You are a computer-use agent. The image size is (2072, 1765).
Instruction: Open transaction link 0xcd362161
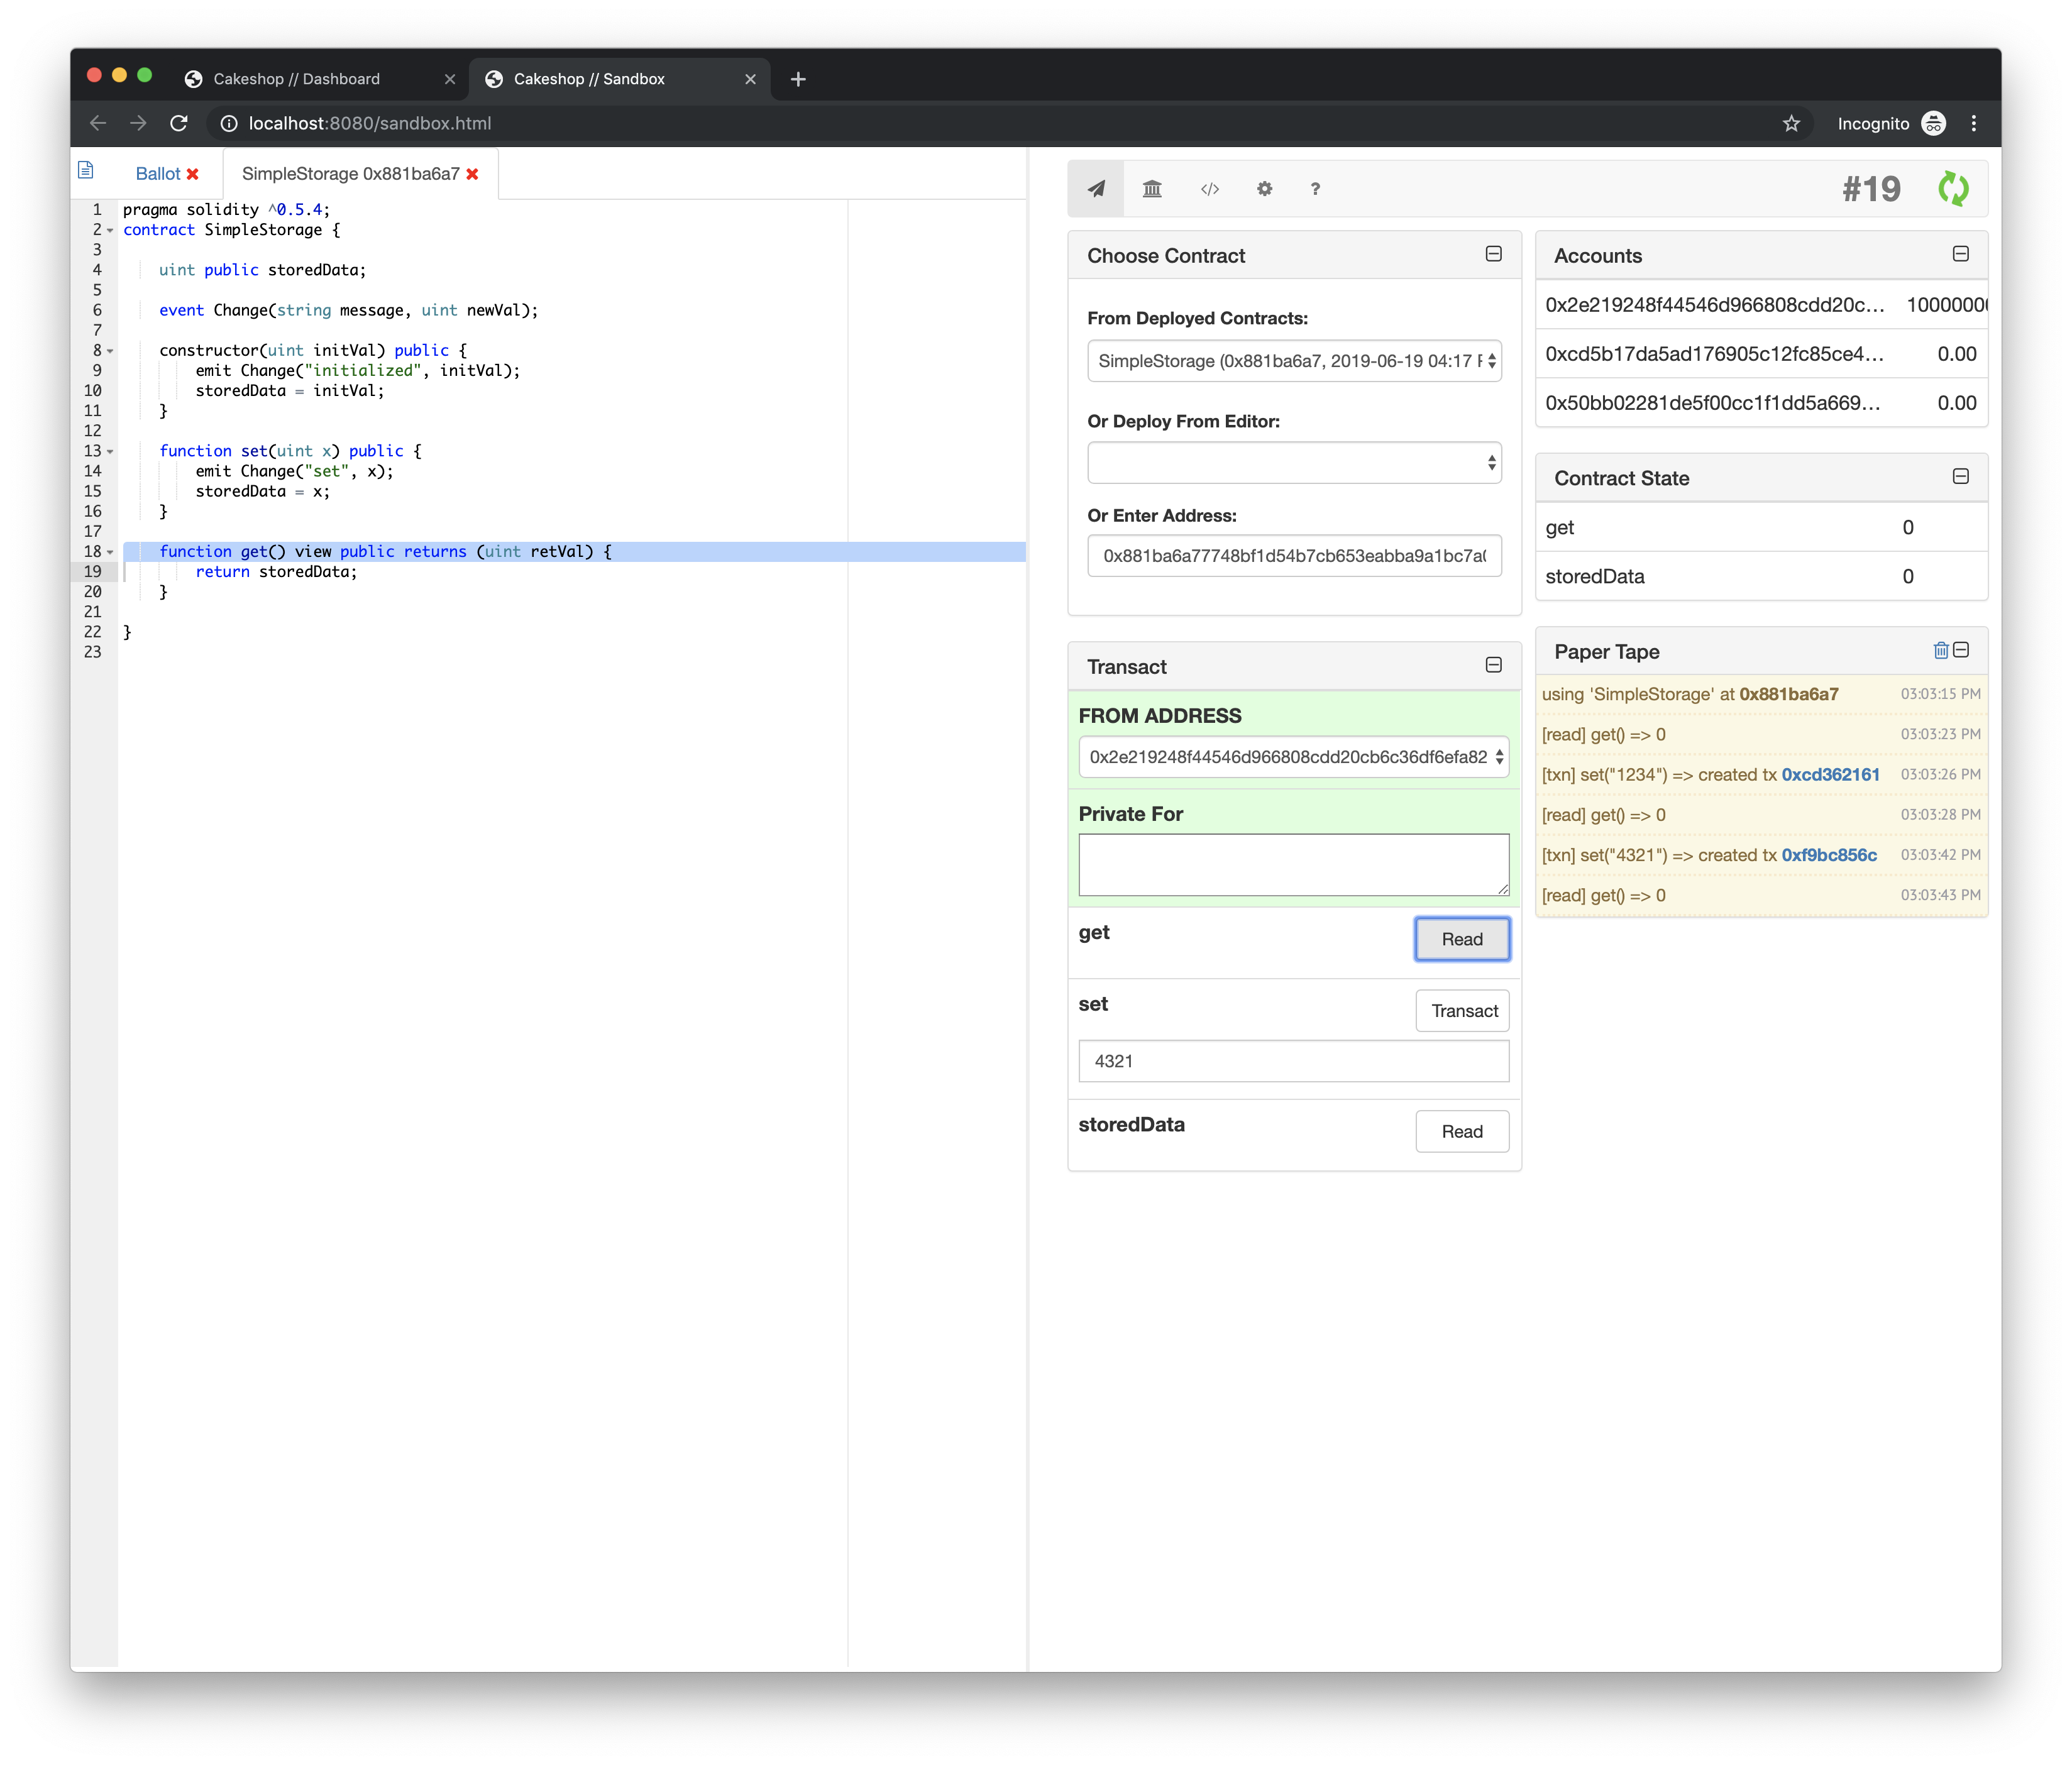pyautogui.click(x=1830, y=775)
